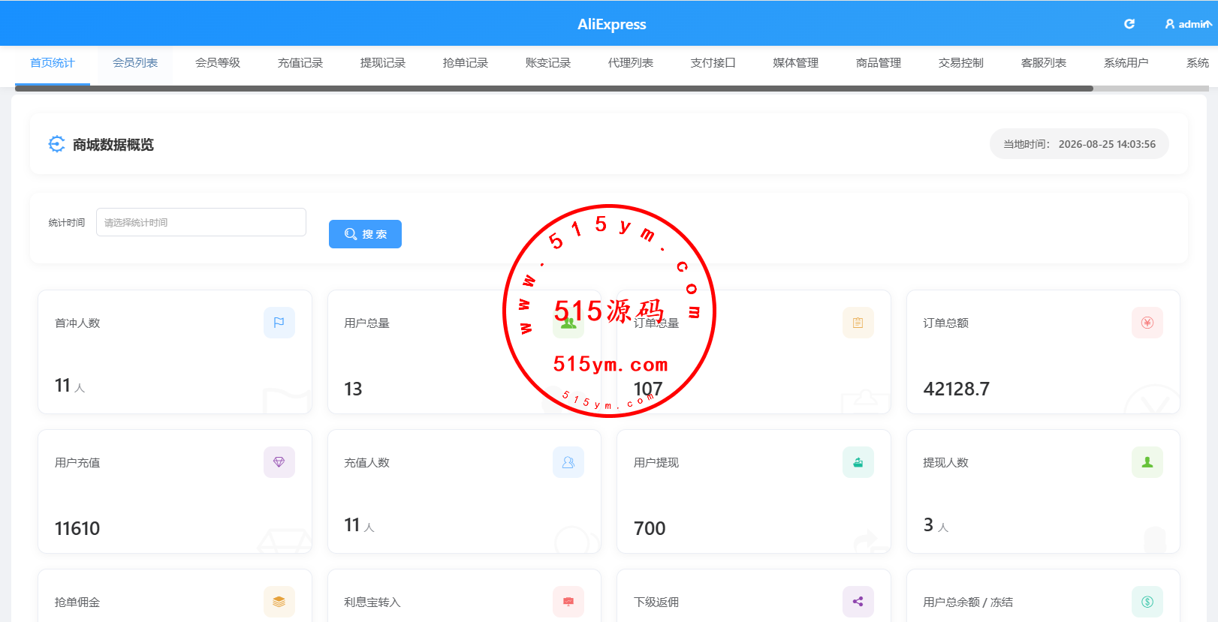Click the clipboard icon on 订单总量 card
The image size is (1218, 622).
[858, 323]
